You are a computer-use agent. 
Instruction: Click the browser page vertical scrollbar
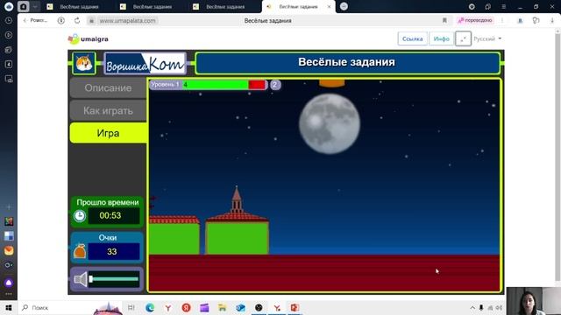[x=557, y=157]
